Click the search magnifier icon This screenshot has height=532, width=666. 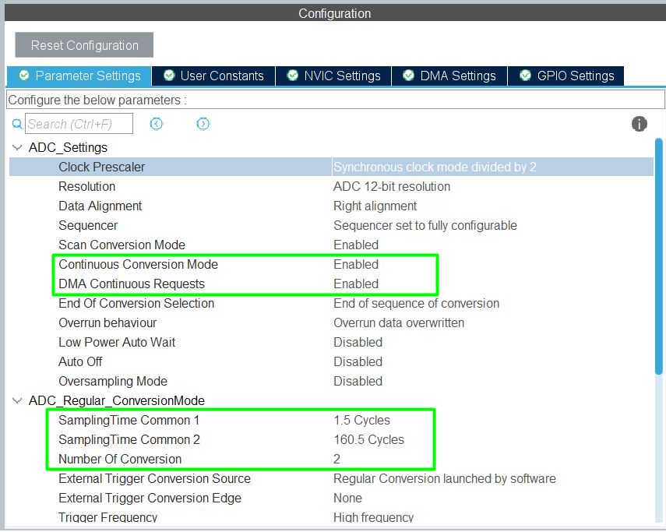click(x=17, y=124)
